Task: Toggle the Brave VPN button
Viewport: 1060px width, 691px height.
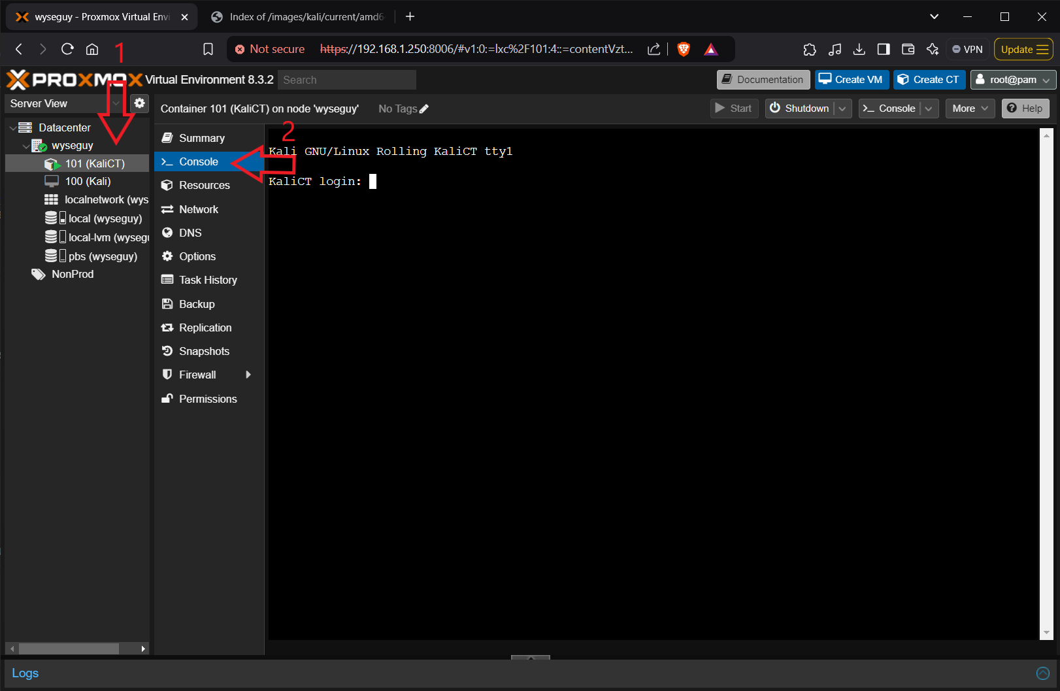Action: (967, 49)
